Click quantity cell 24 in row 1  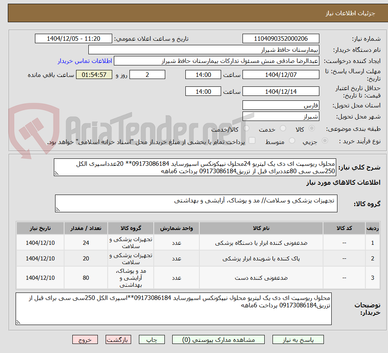point(86,243)
